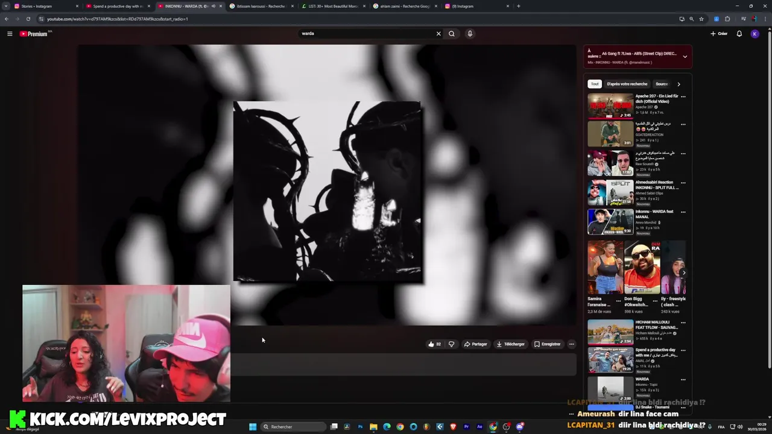Image resolution: width=772 pixels, height=434 pixels.
Task: Open options for Ahmedsabiri Reaction video
Action: point(683,183)
